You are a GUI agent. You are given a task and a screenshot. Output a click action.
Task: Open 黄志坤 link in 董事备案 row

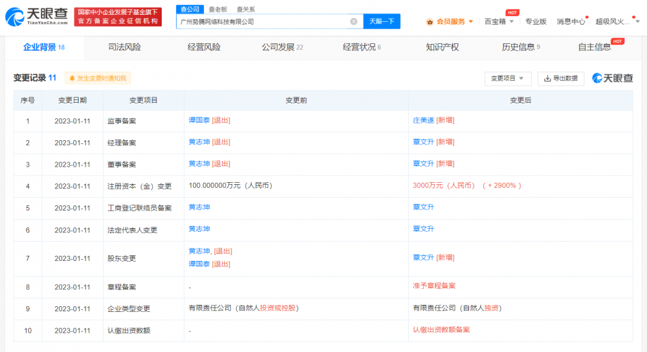(199, 164)
